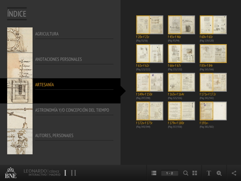
Task: Open page spread f 163v-f 164r thumbnail
Action: point(181,82)
